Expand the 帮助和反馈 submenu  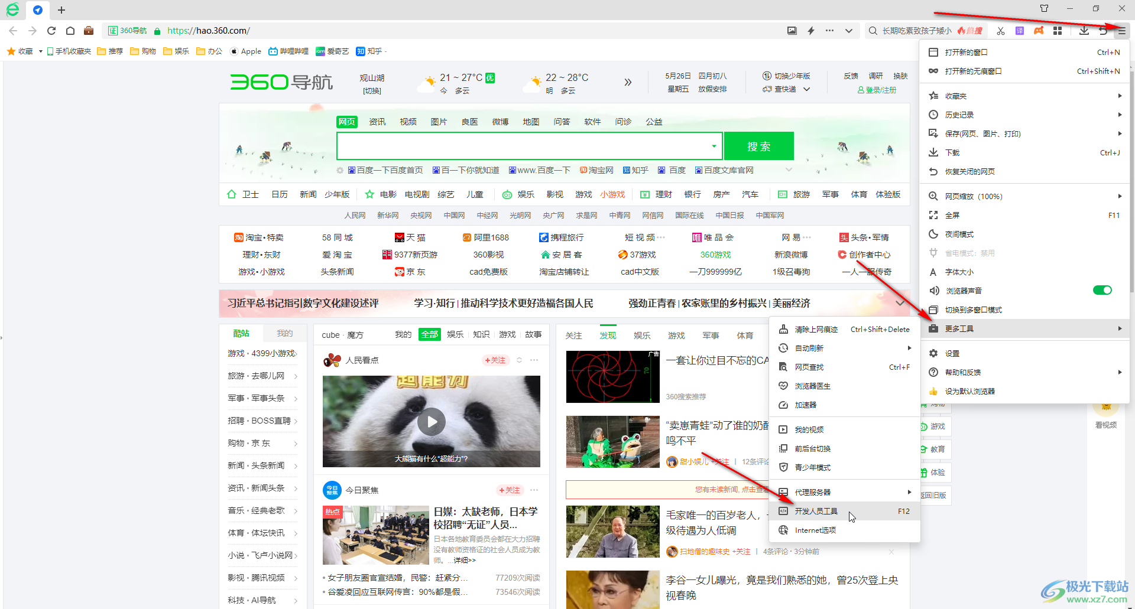point(1024,372)
